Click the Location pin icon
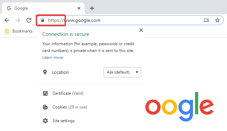This screenshot has width=227, height=131. click(45, 72)
